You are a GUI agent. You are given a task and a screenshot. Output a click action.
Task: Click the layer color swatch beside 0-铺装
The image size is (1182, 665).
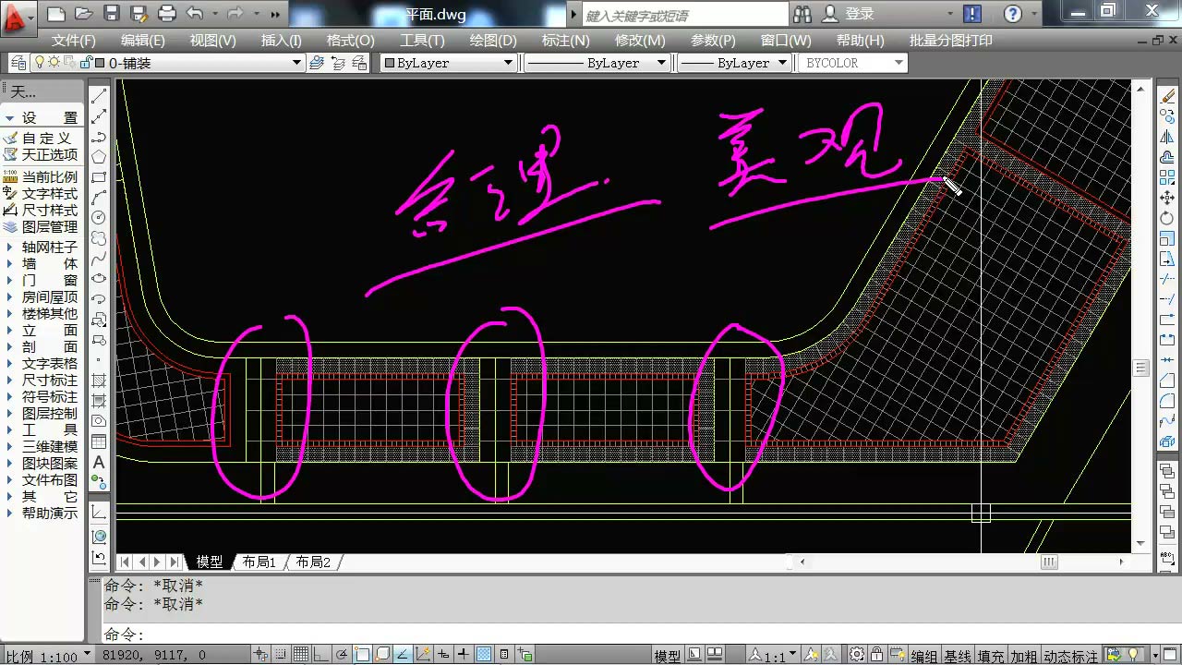(x=100, y=63)
